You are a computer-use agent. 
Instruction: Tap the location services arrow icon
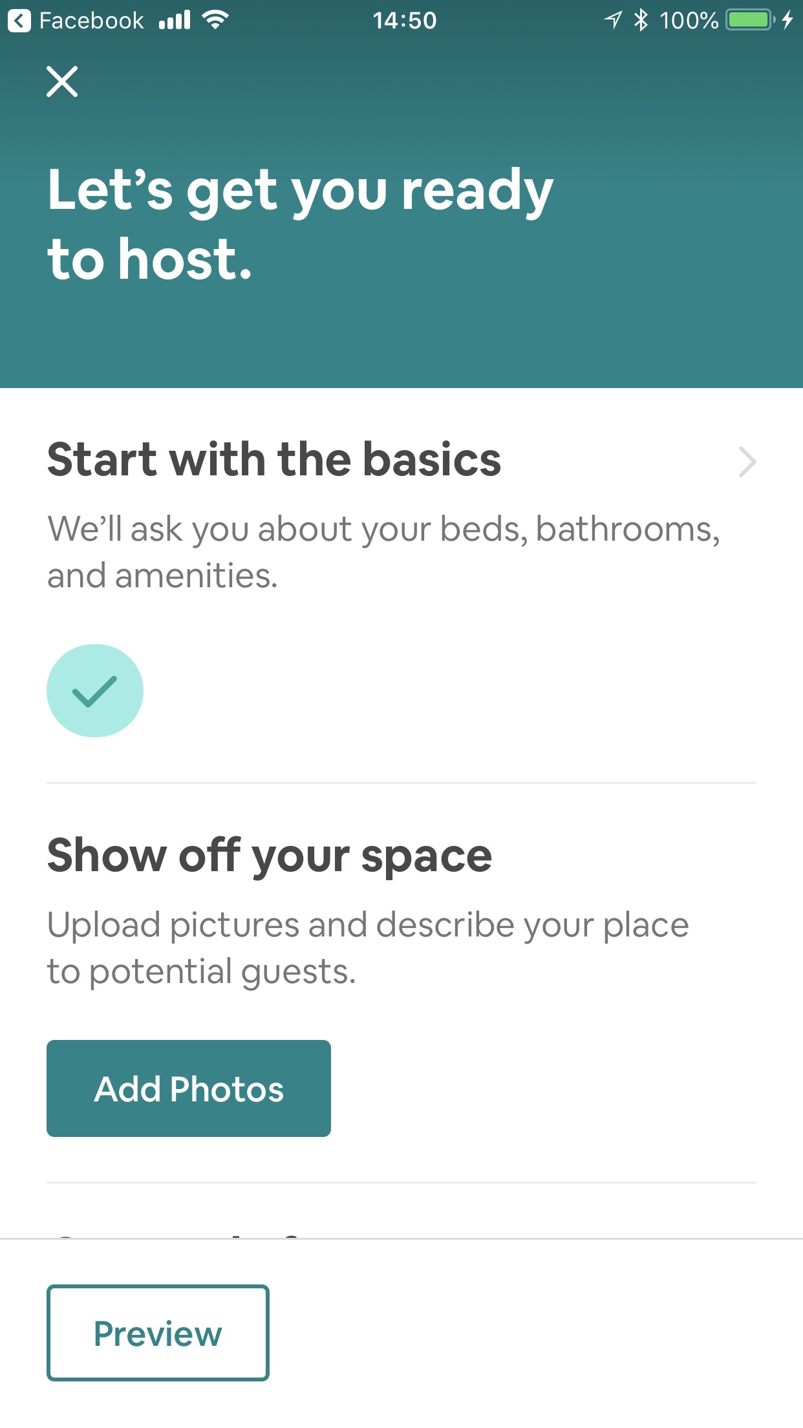[x=612, y=20]
